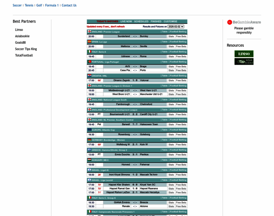
Task: Open Table for Italy Serie A
Action: coord(165,52)
